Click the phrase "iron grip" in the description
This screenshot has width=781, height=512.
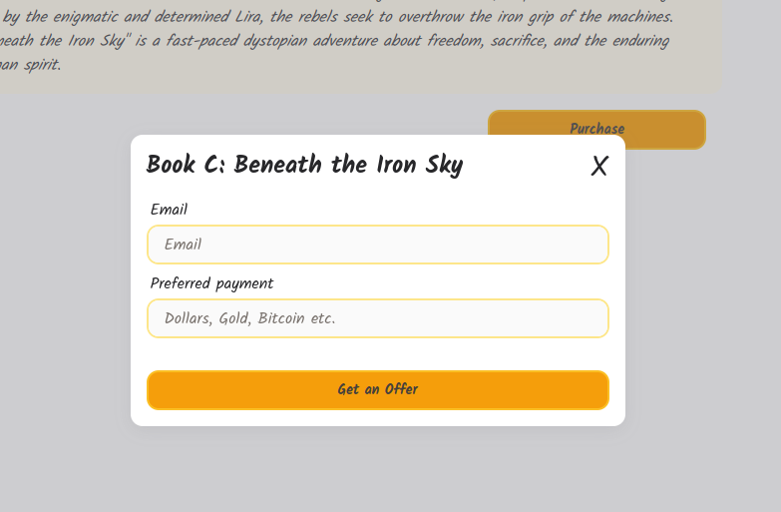coord(523,17)
